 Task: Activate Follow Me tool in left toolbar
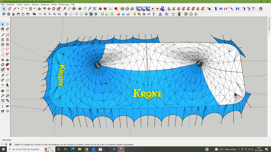[7, 65]
